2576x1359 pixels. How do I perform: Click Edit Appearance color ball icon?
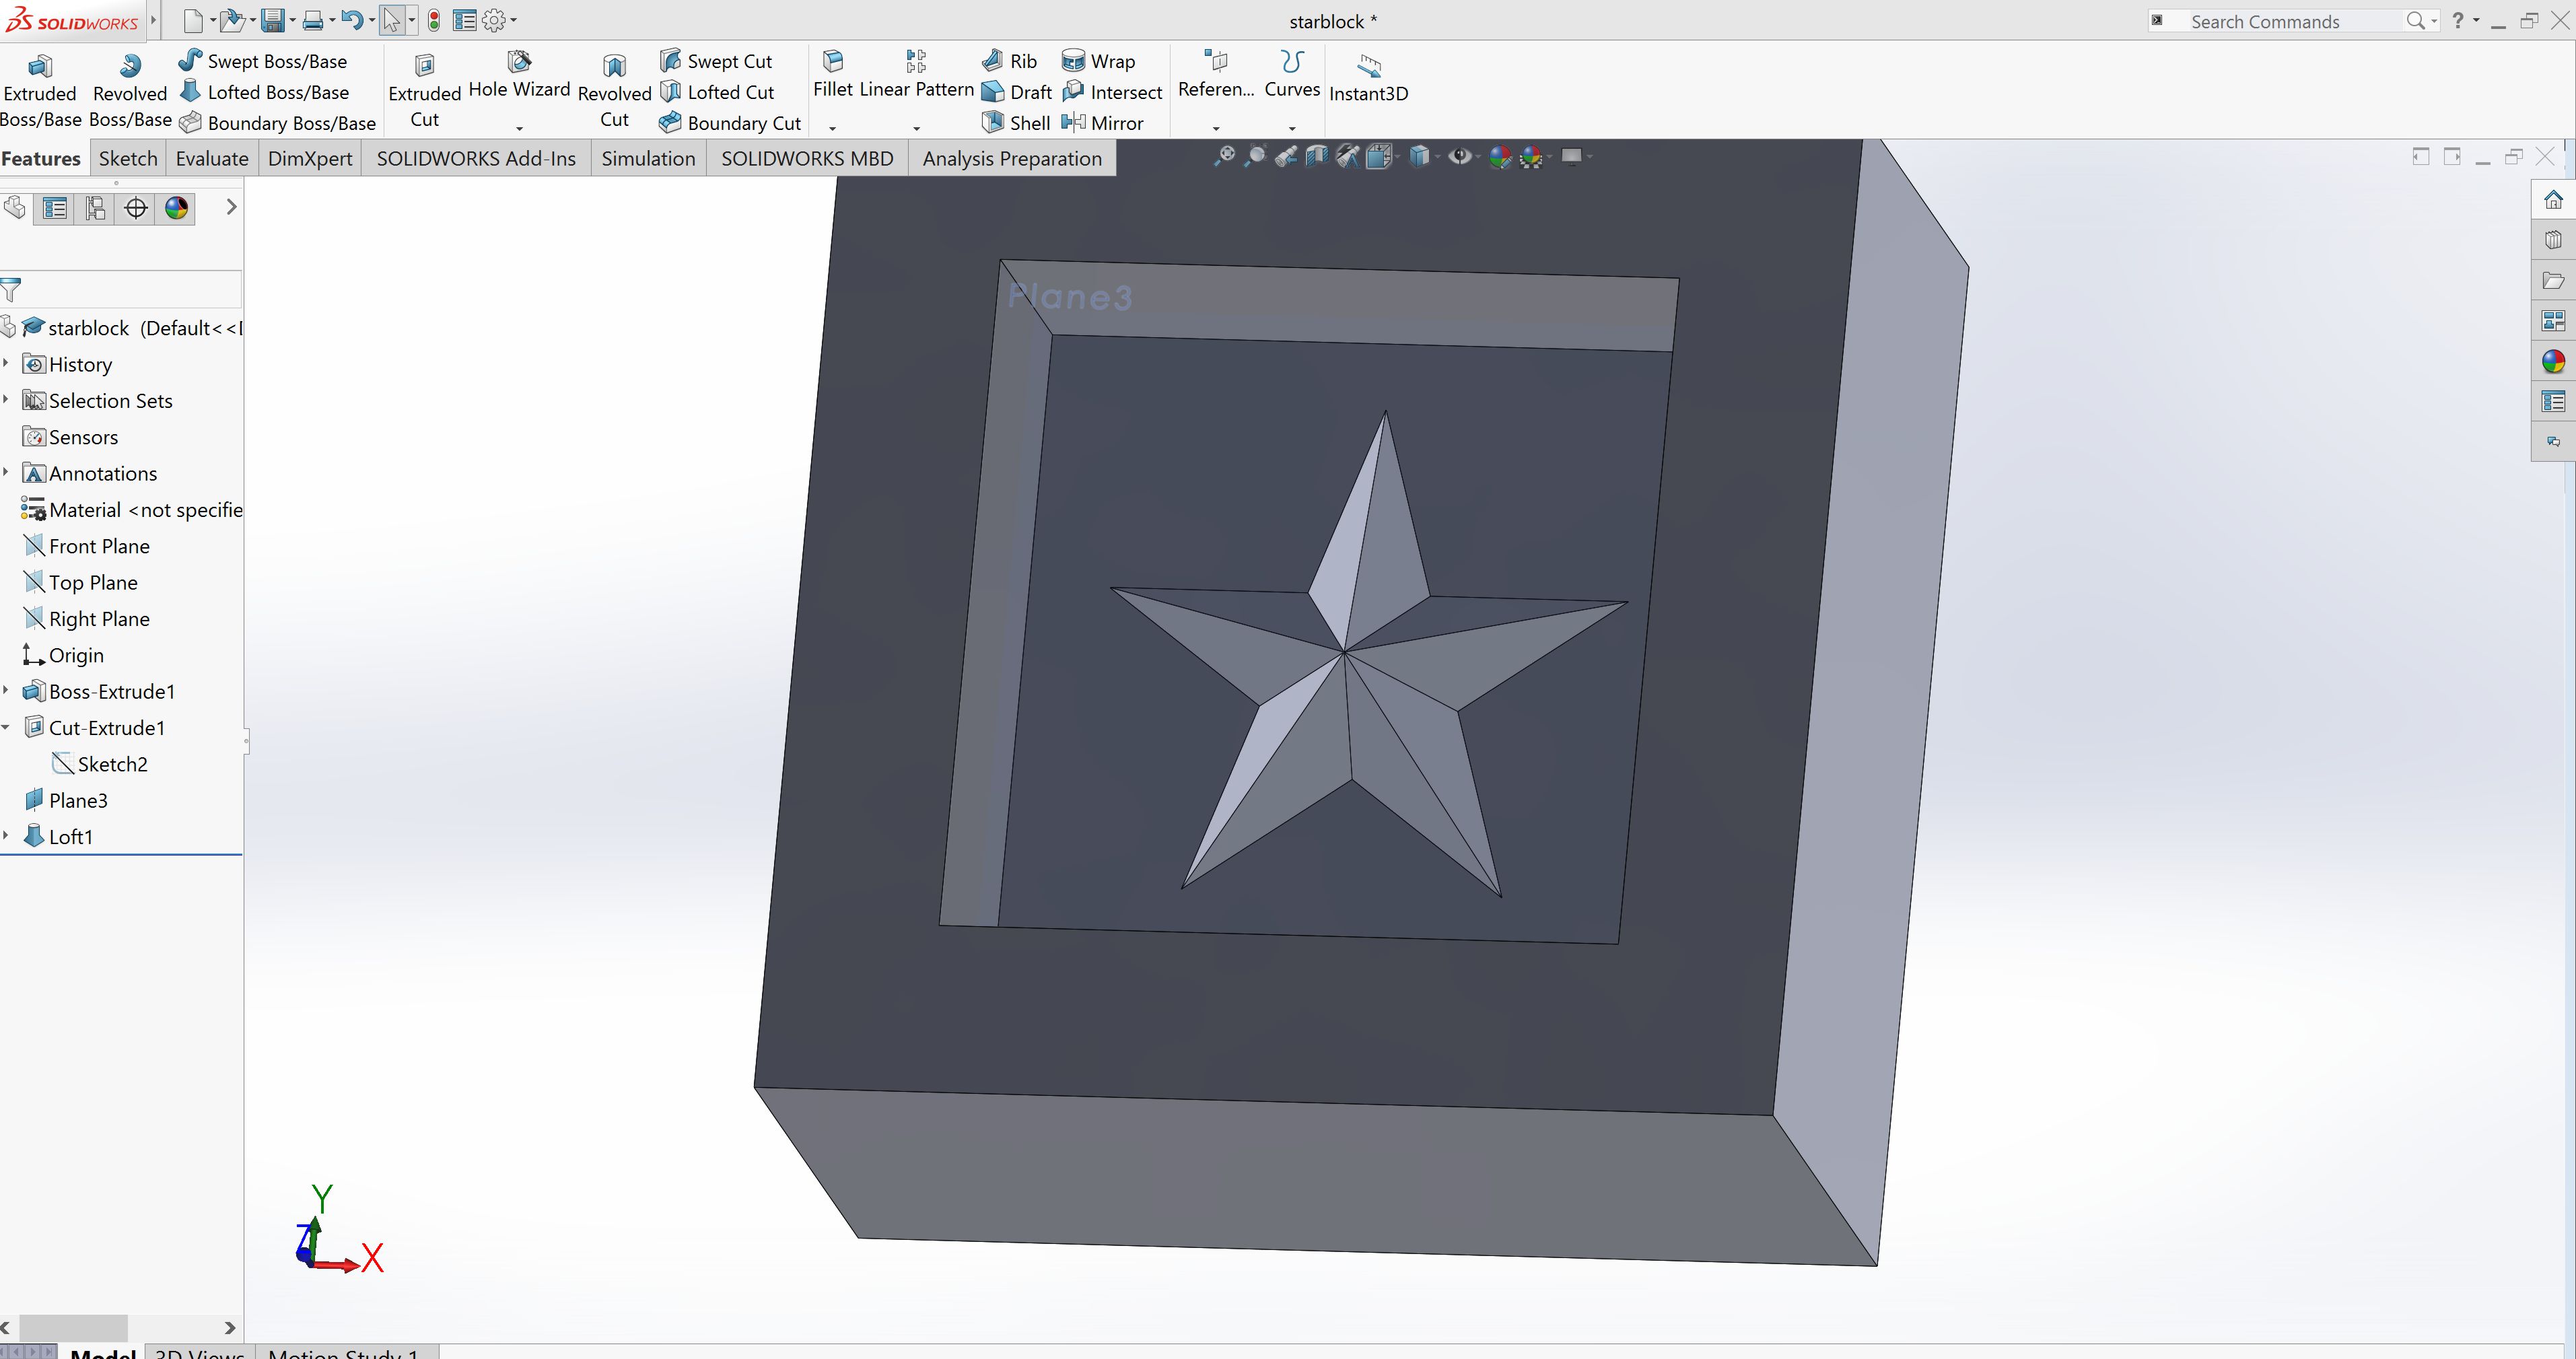click(1499, 156)
